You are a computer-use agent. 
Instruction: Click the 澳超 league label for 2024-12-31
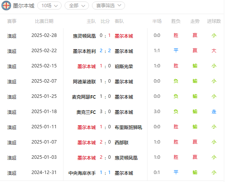click(12, 173)
